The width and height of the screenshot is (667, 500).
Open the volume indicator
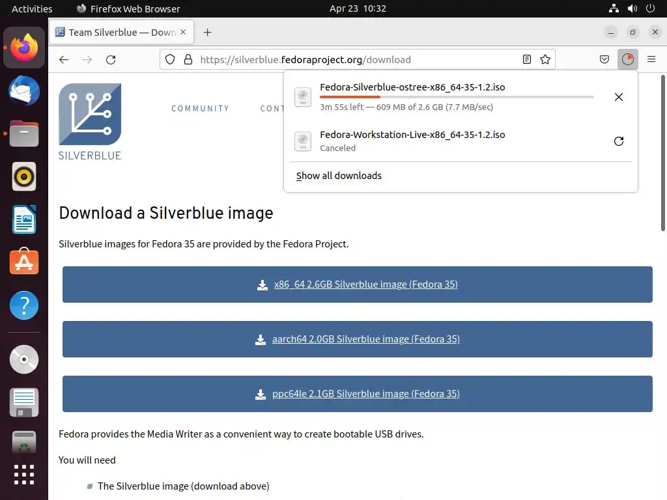[x=632, y=8]
